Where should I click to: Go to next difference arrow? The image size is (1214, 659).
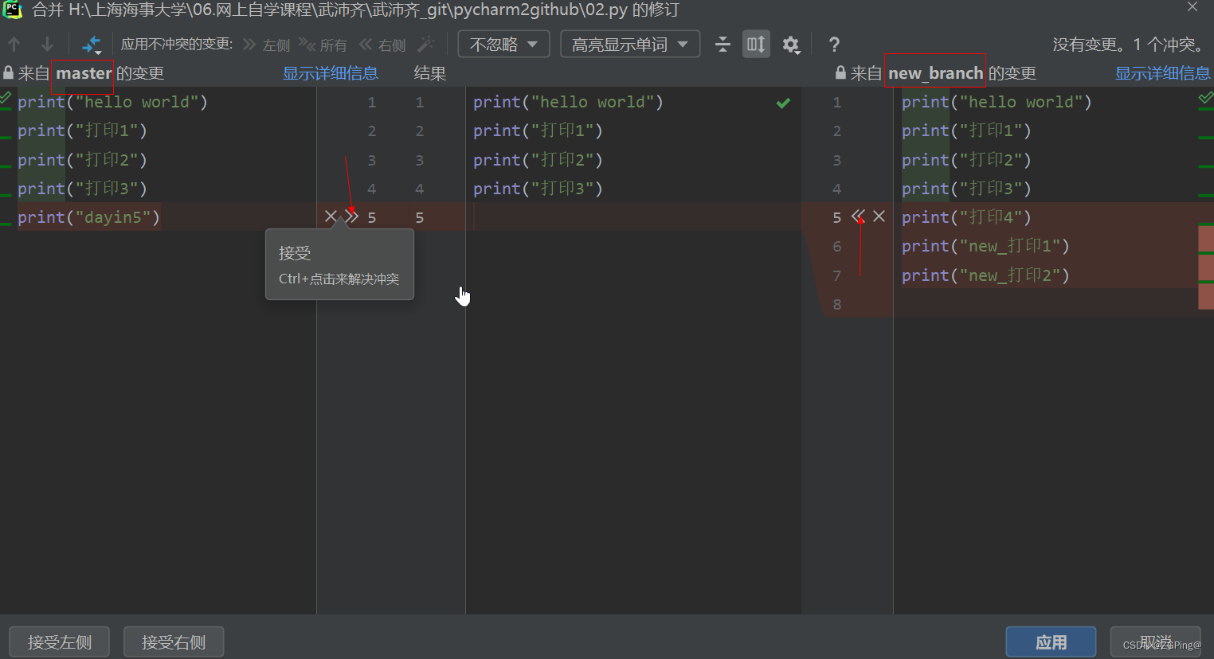48,45
